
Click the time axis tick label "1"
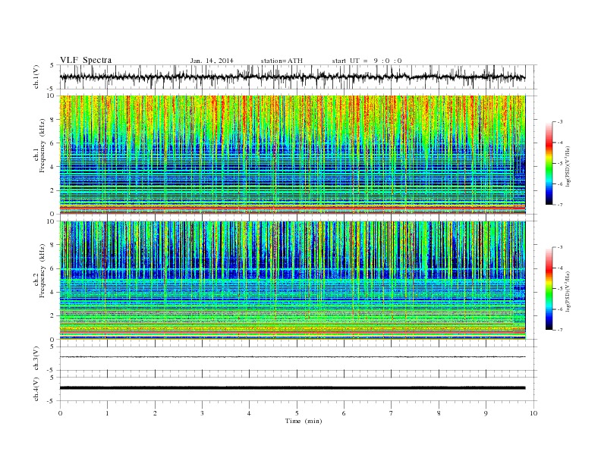coord(107,413)
